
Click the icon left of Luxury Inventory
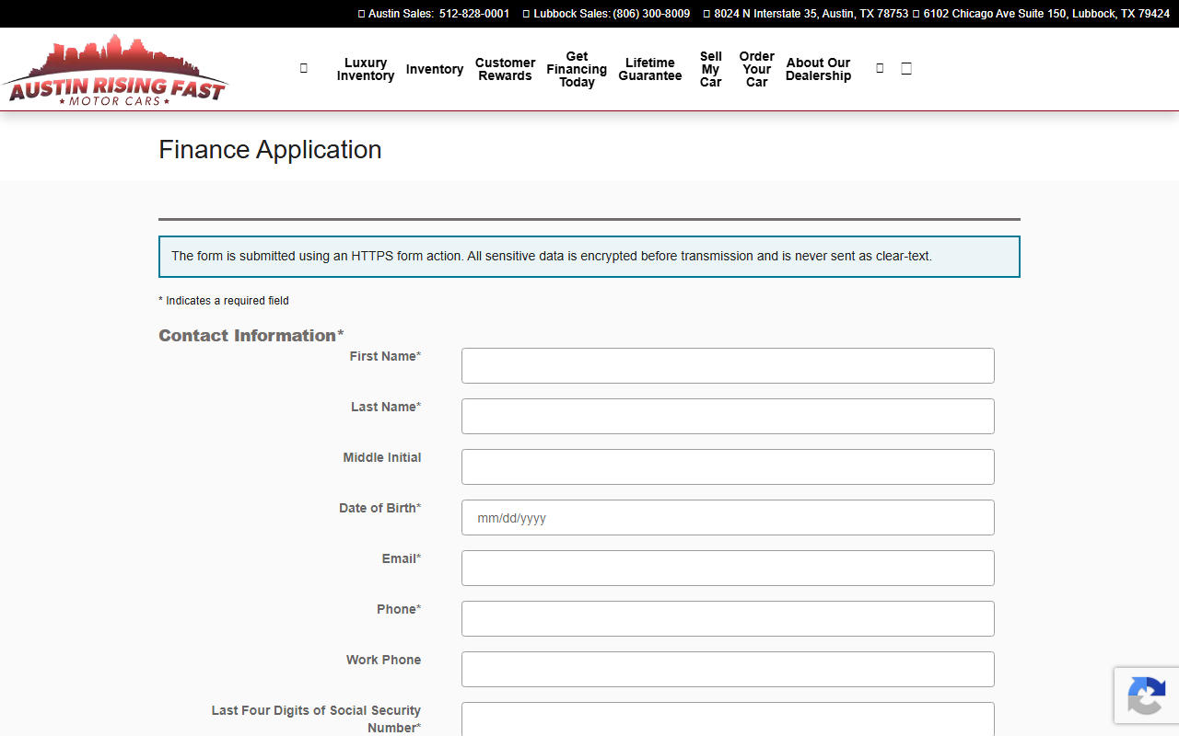[x=304, y=68]
